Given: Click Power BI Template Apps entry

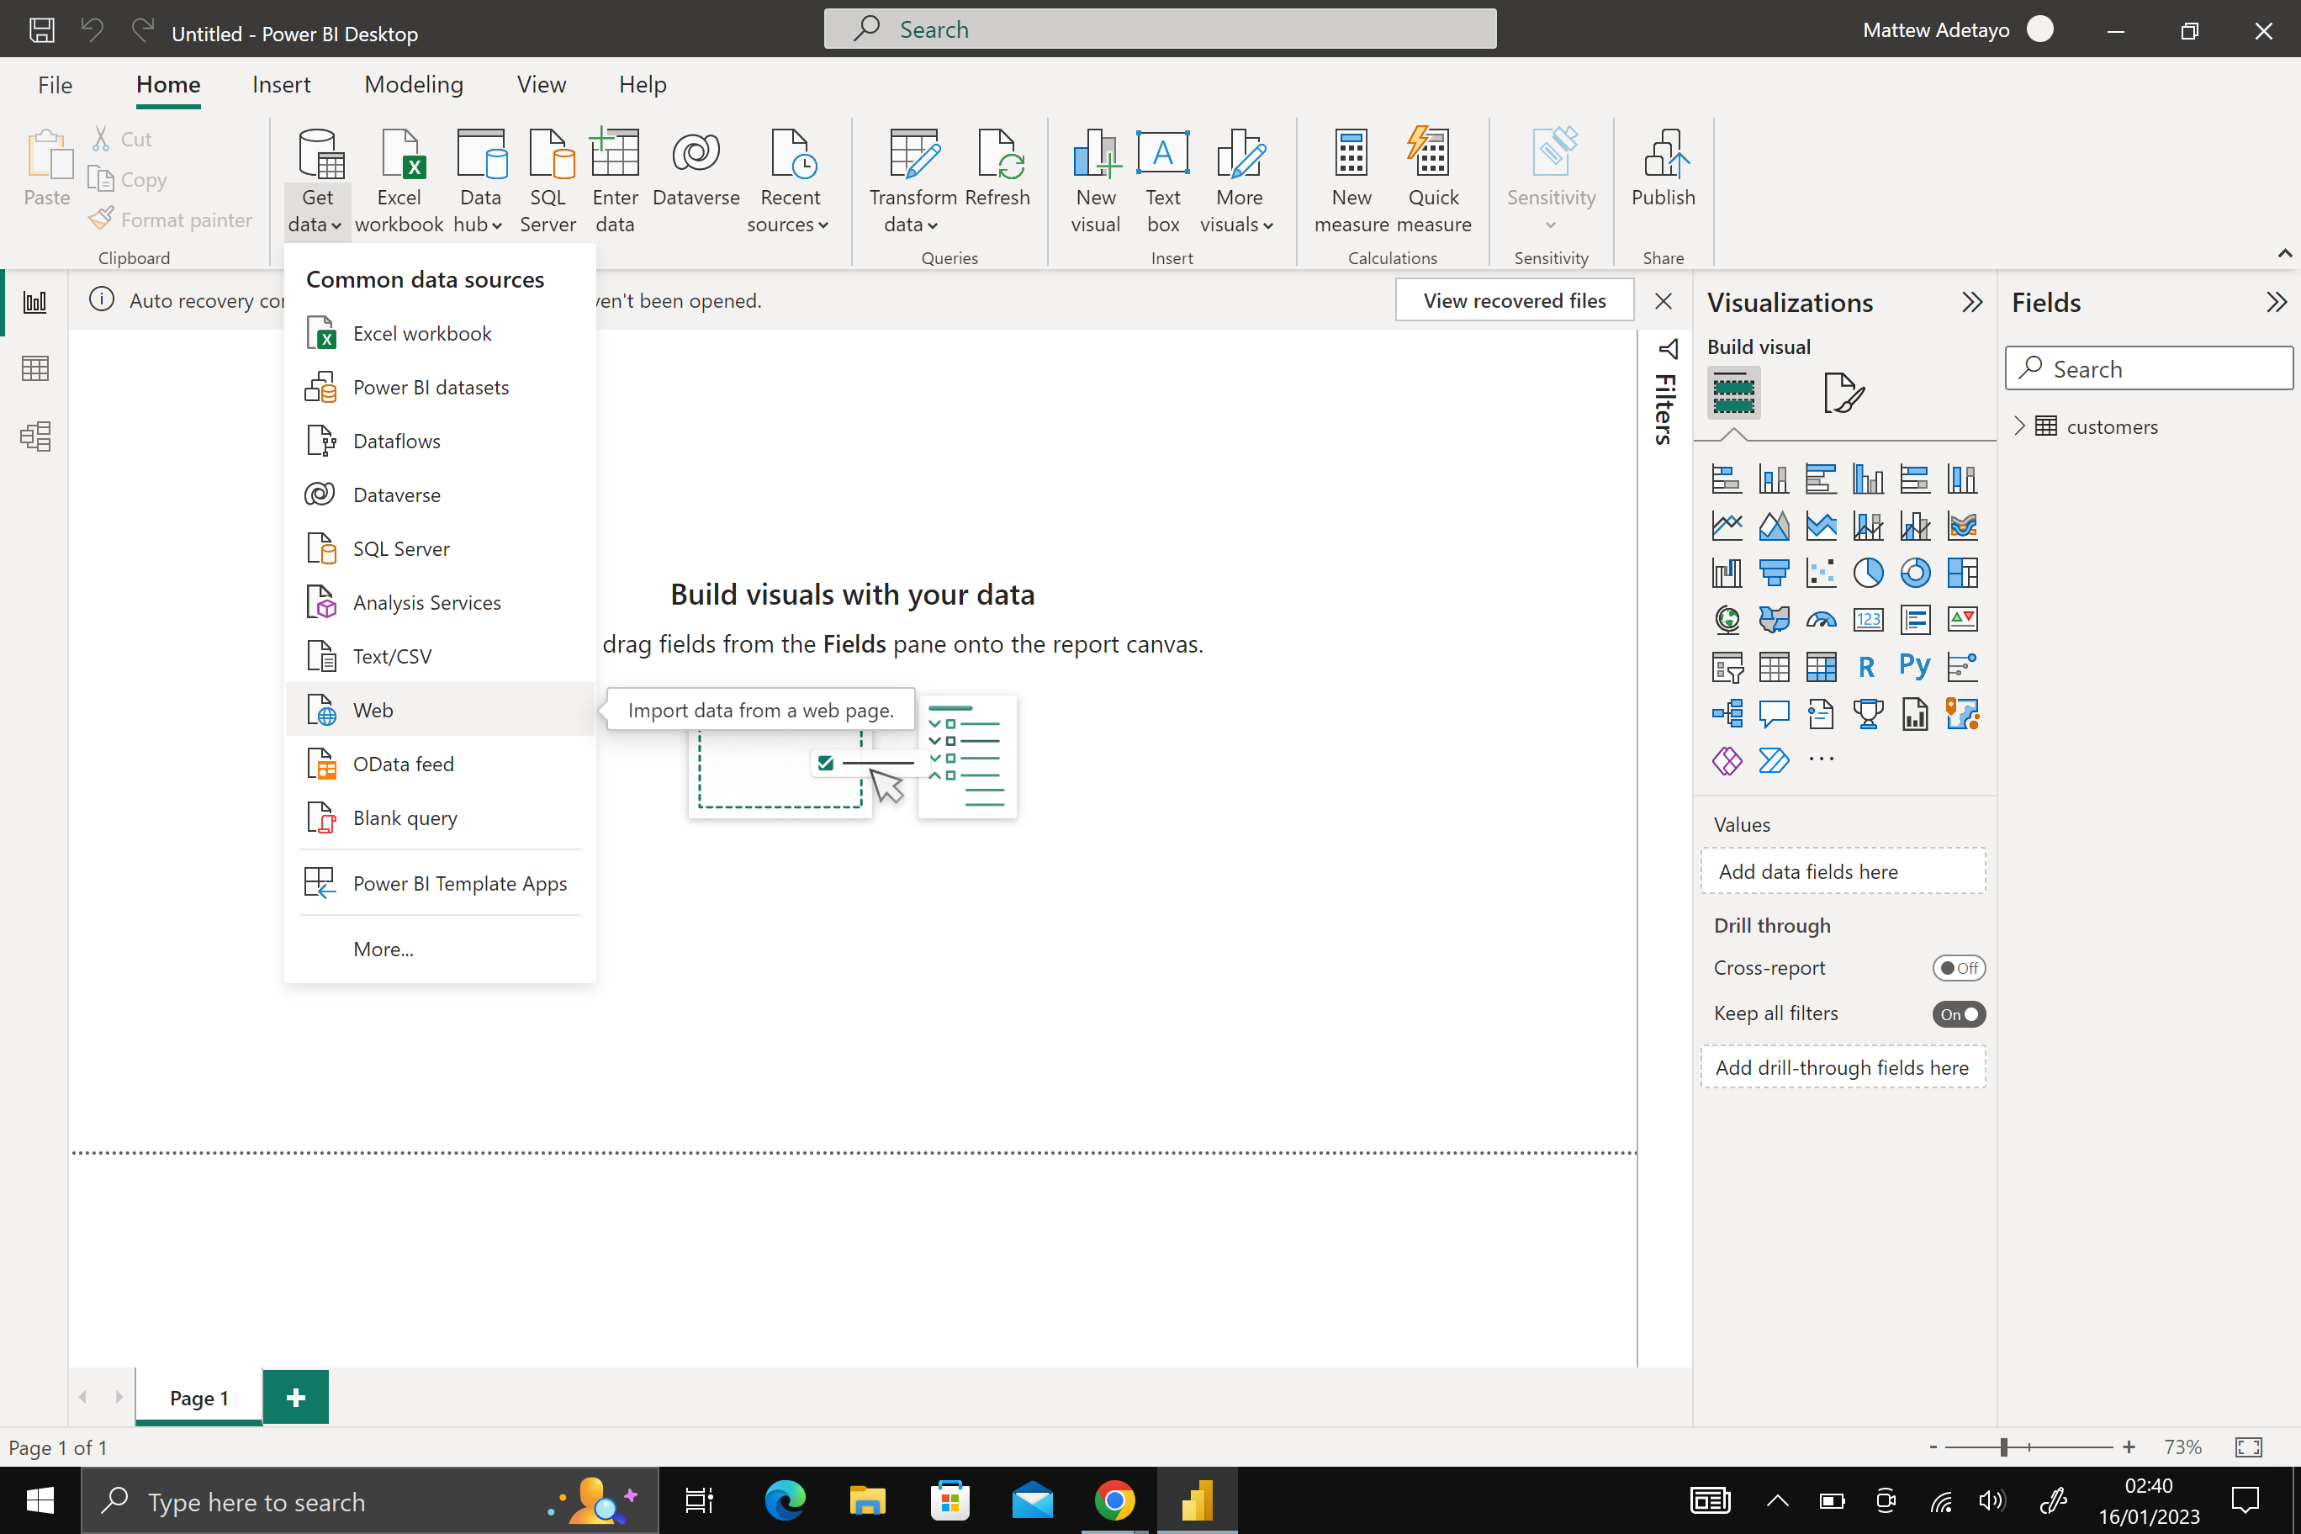Looking at the screenshot, I should (x=440, y=882).
